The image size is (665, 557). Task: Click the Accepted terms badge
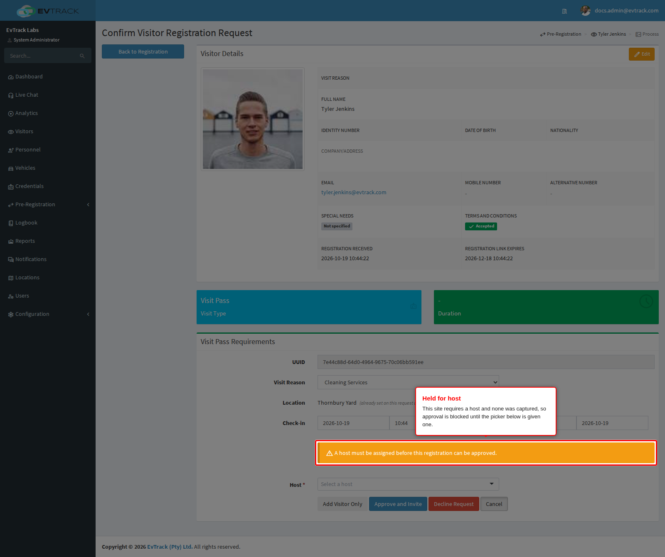pos(481,226)
